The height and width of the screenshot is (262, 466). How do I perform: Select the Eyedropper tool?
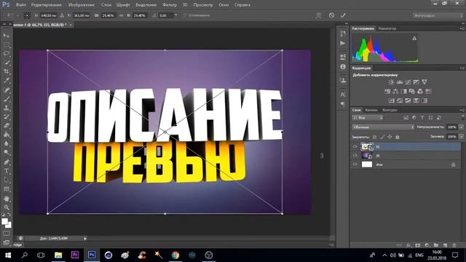[7, 81]
